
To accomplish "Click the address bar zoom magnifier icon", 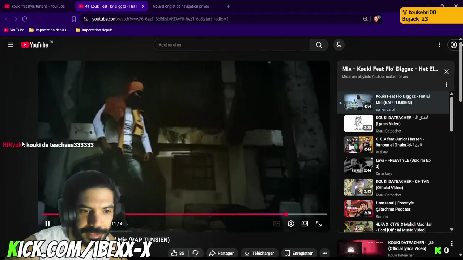I will 365,19.
